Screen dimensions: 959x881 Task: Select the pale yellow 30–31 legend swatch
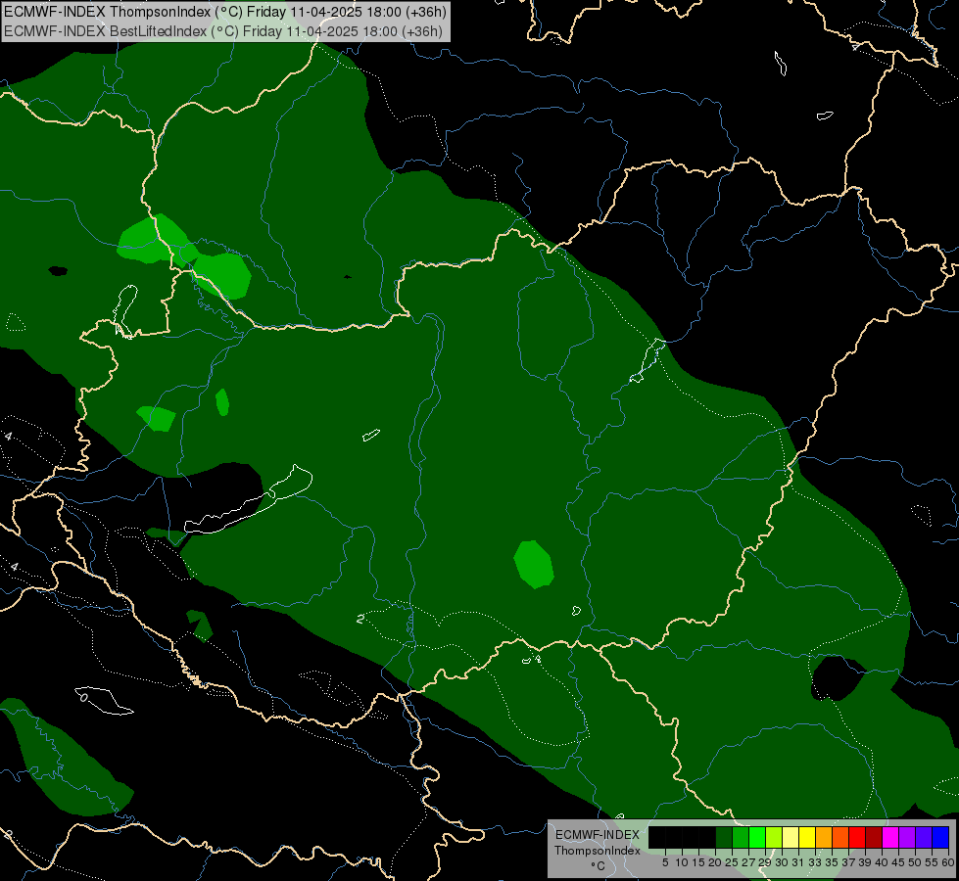791,837
